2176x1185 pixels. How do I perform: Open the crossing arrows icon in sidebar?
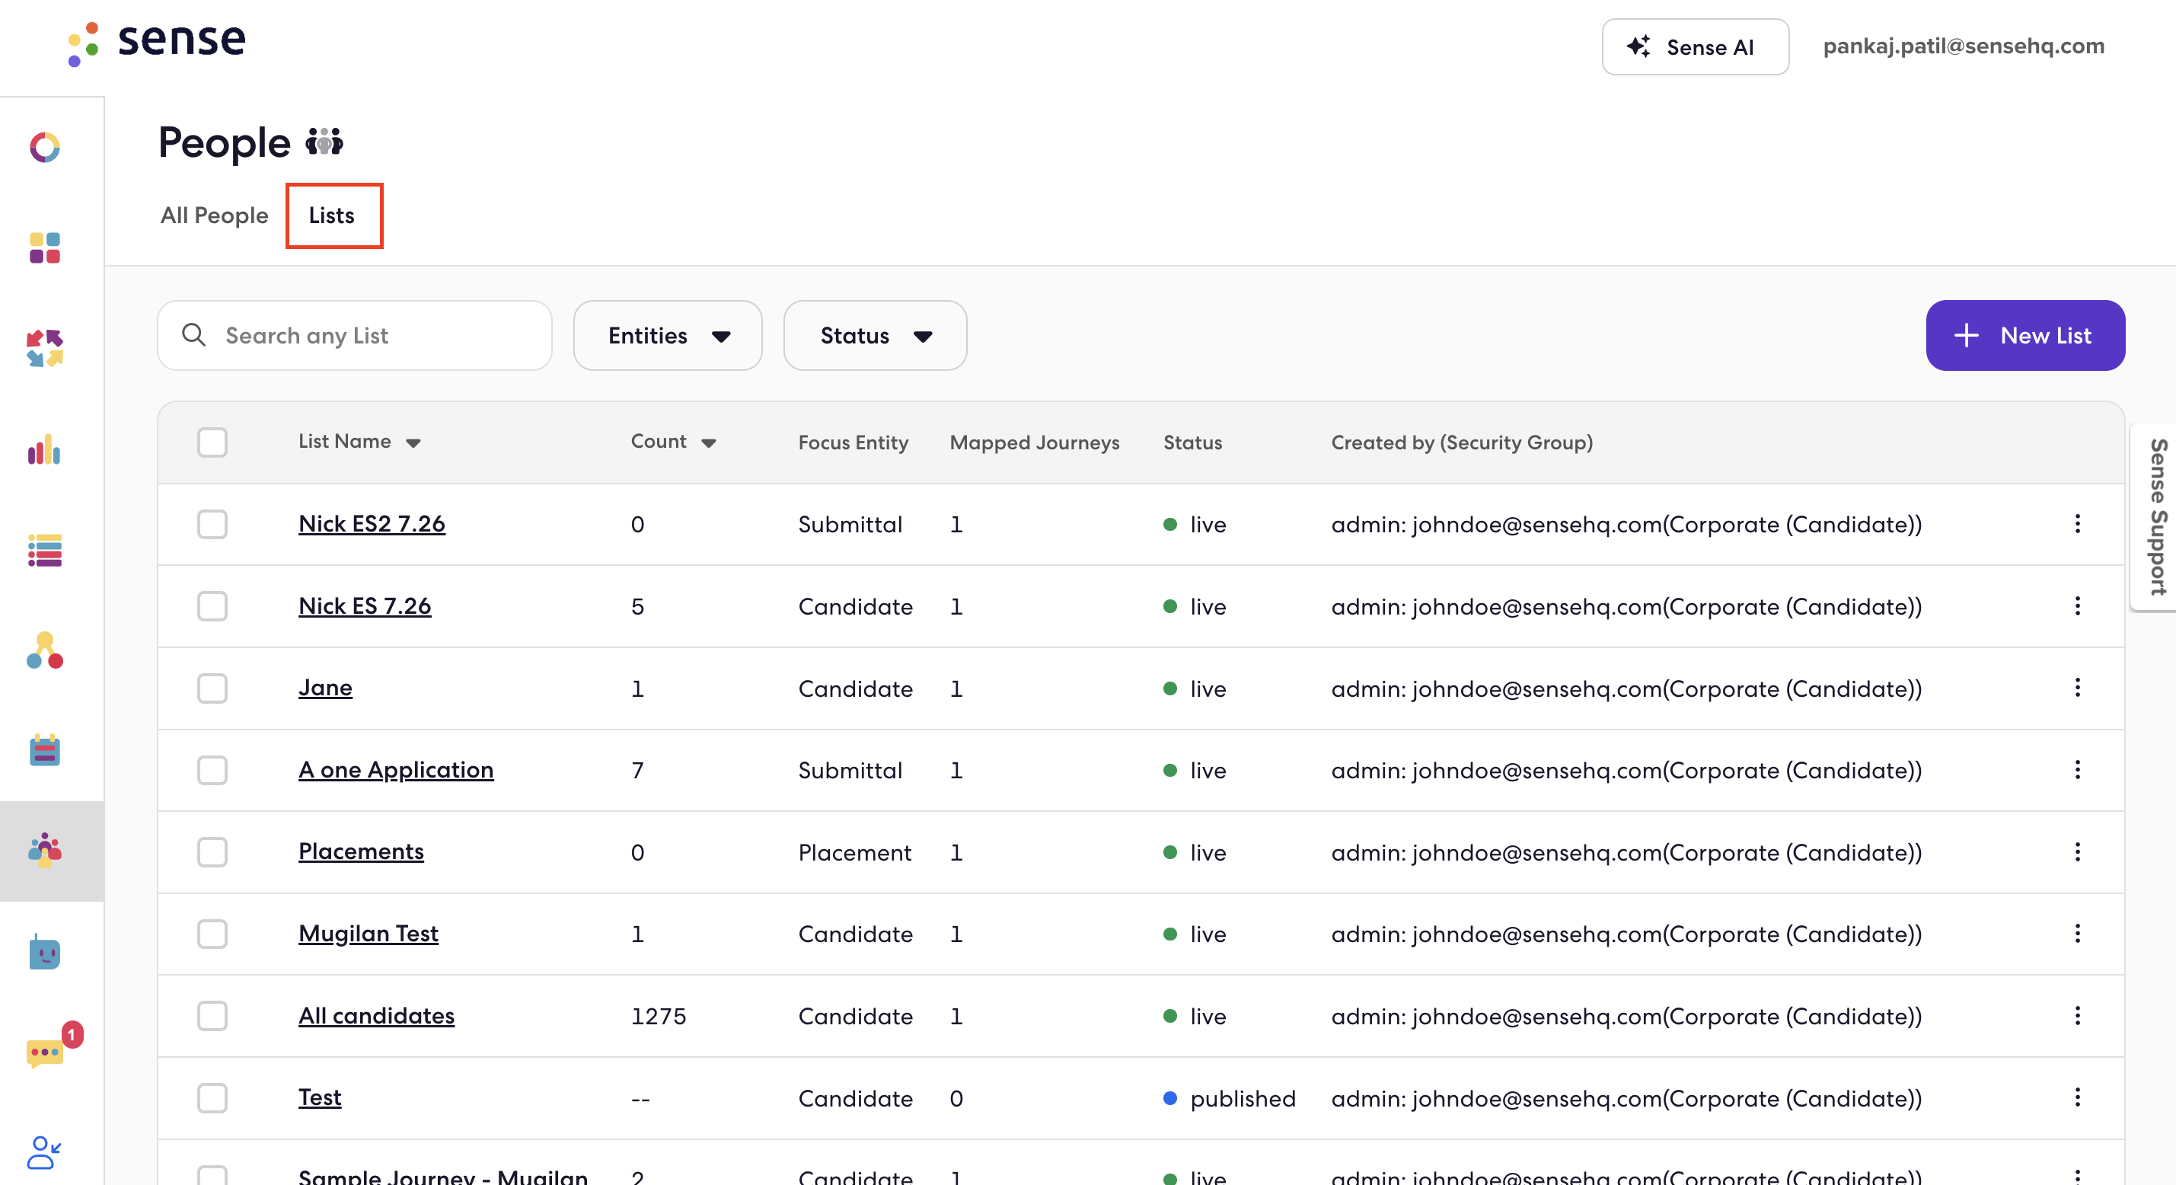coord(45,348)
